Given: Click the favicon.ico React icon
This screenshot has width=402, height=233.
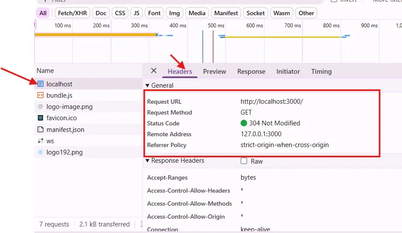Looking at the screenshot, I should pos(40,118).
